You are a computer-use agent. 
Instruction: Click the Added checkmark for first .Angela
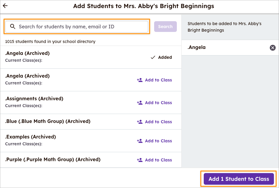161,57
